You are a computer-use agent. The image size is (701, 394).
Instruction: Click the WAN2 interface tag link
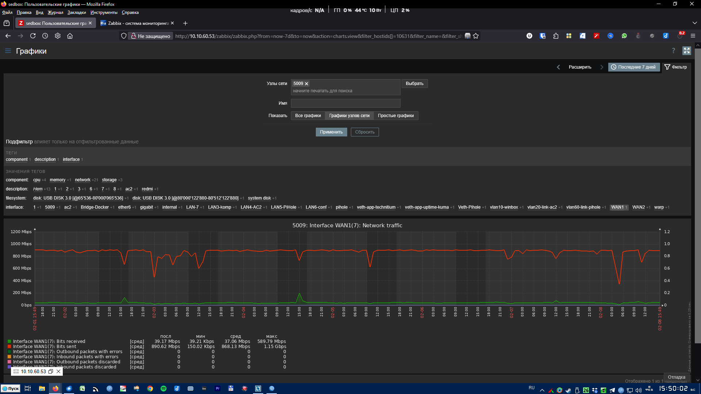tap(638, 207)
